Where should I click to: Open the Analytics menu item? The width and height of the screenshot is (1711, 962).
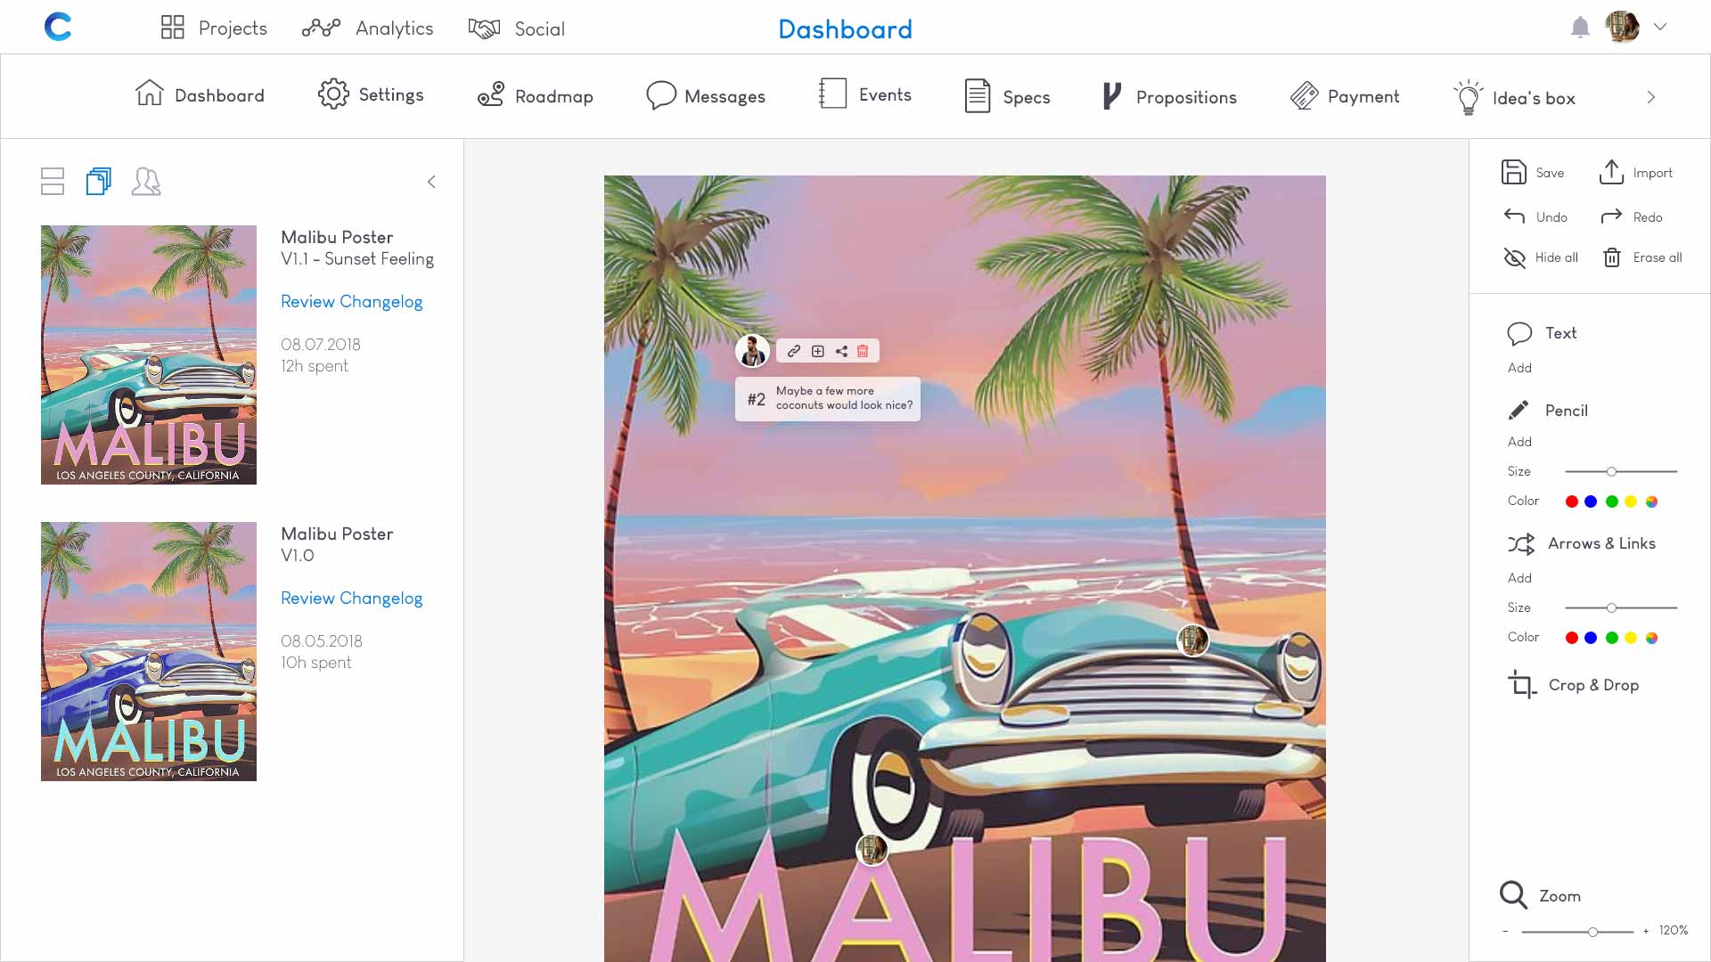[x=392, y=27]
